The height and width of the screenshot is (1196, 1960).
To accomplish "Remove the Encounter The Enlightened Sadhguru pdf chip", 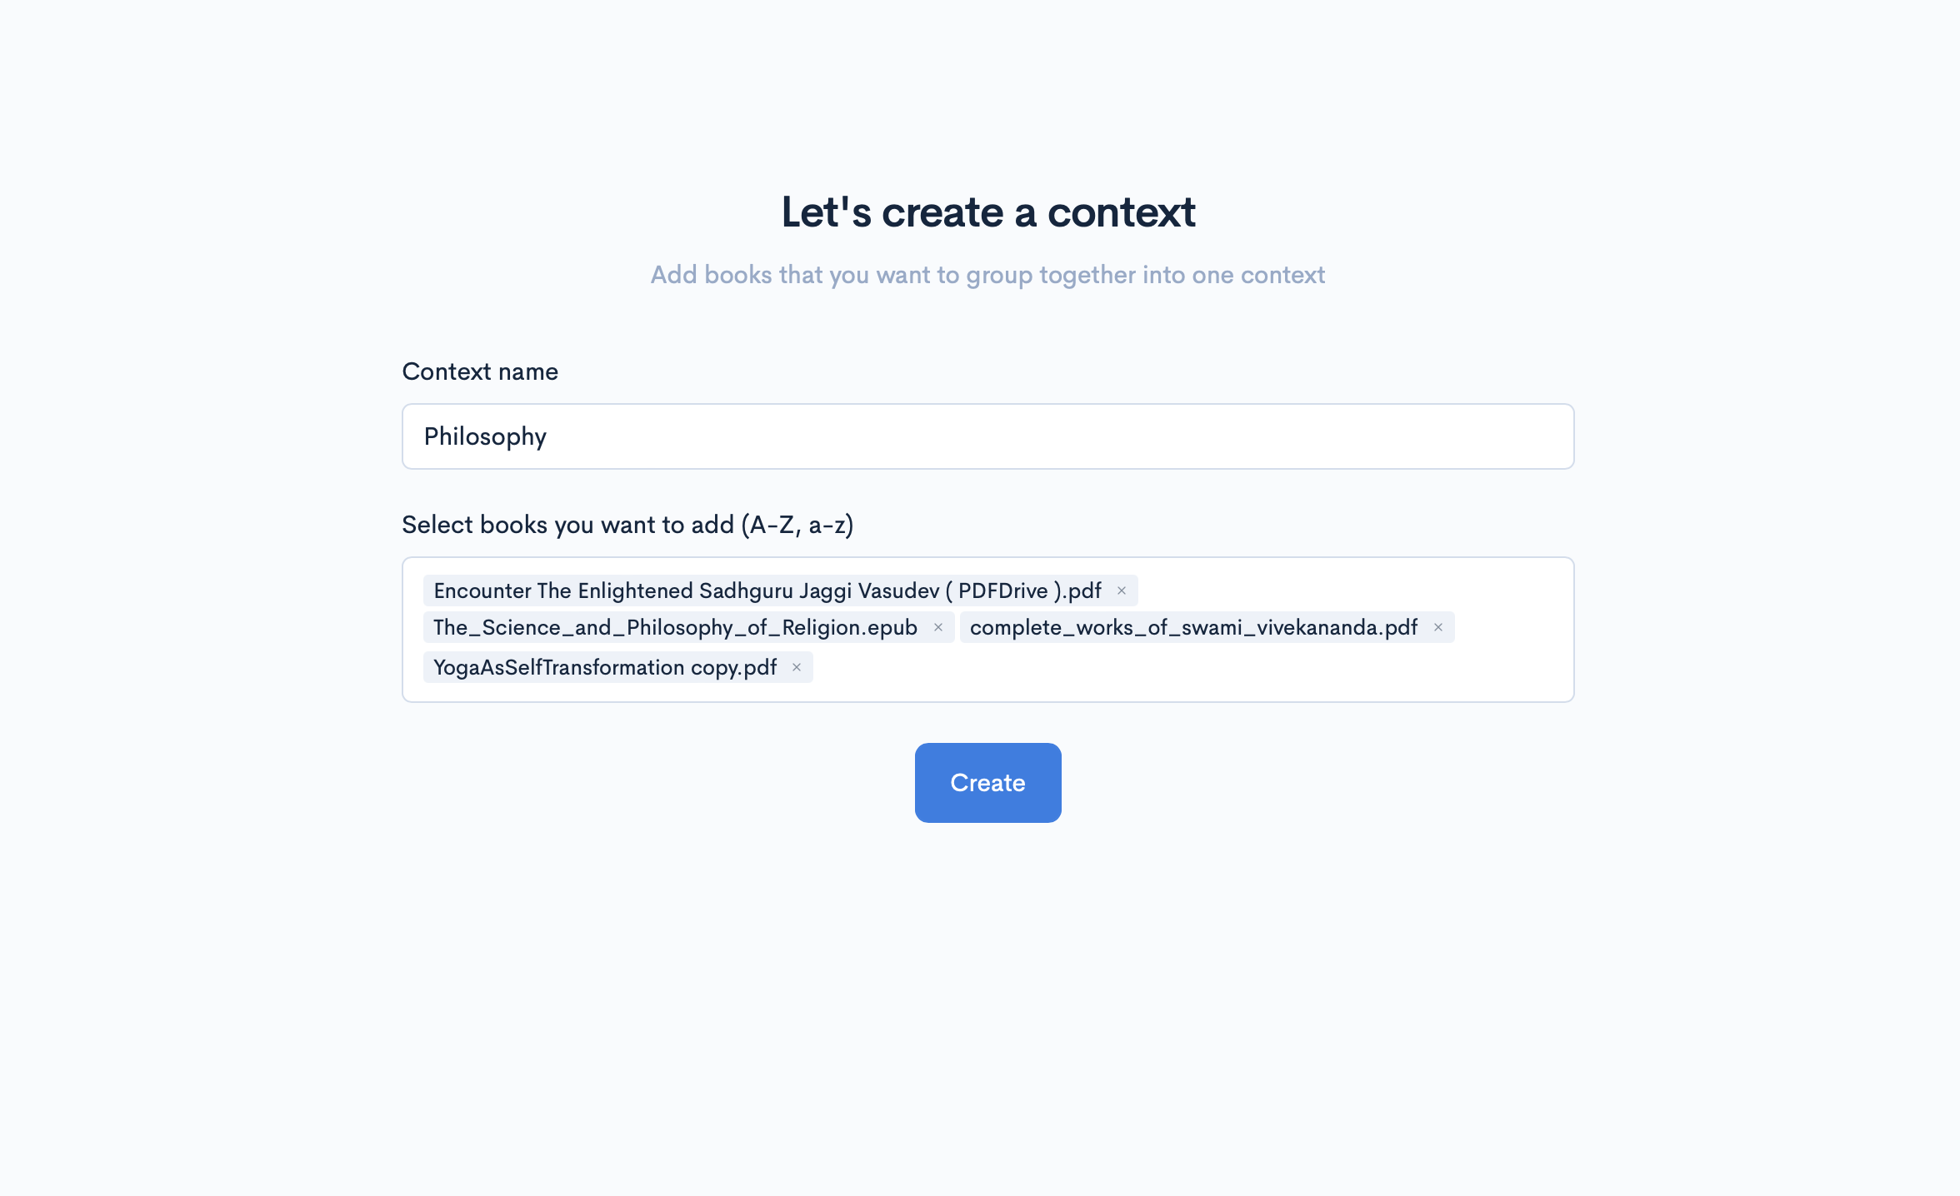I will pyautogui.click(x=1122, y=591).
